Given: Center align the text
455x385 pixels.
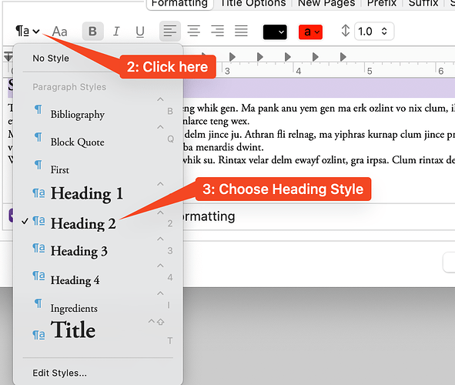Looking at the screenshot, I should pyautogui.click(x=193, y=31).
